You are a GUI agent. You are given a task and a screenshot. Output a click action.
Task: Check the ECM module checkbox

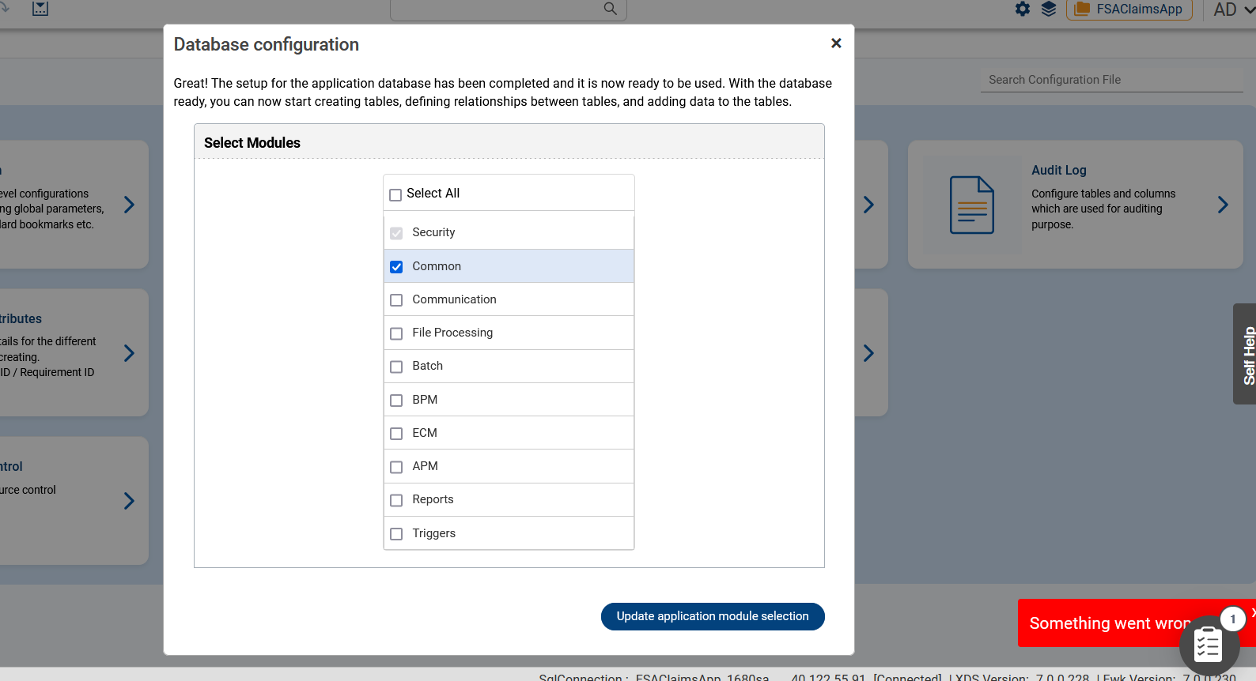pyautogui.click(x=396, y=434)
